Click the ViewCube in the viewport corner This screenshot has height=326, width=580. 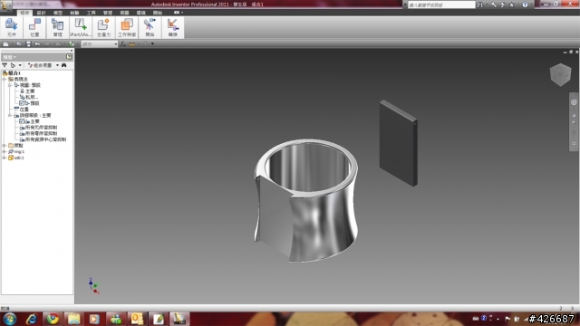pyautogui.click(x=560, y=74)
